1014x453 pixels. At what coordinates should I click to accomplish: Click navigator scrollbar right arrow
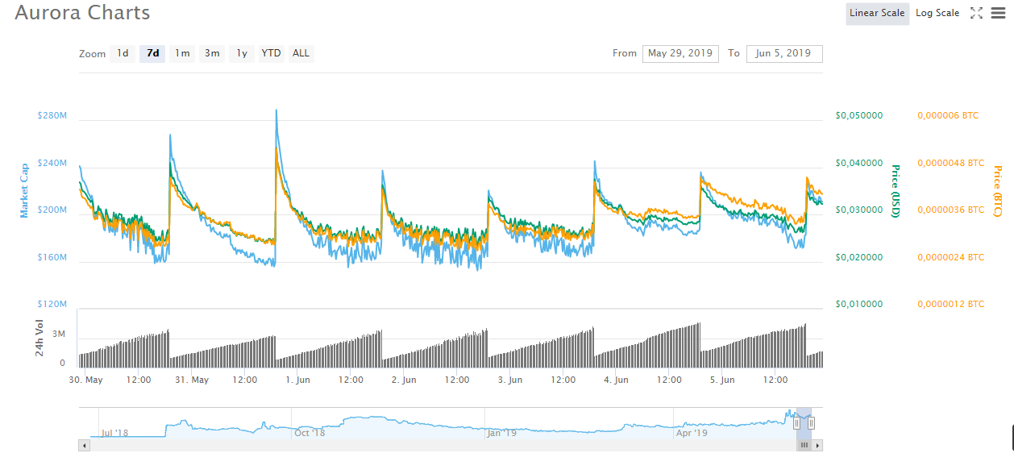[x=817, y=445]
